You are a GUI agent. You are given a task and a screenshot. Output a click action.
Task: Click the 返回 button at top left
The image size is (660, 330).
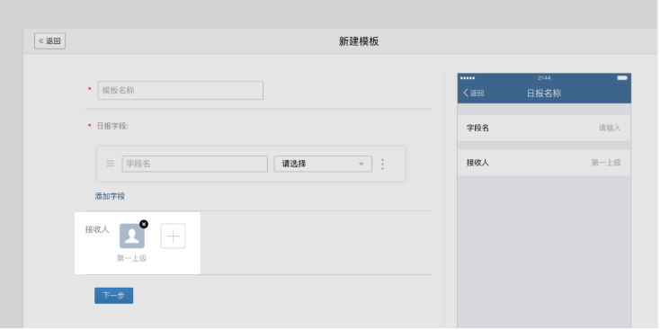(49, 40)
